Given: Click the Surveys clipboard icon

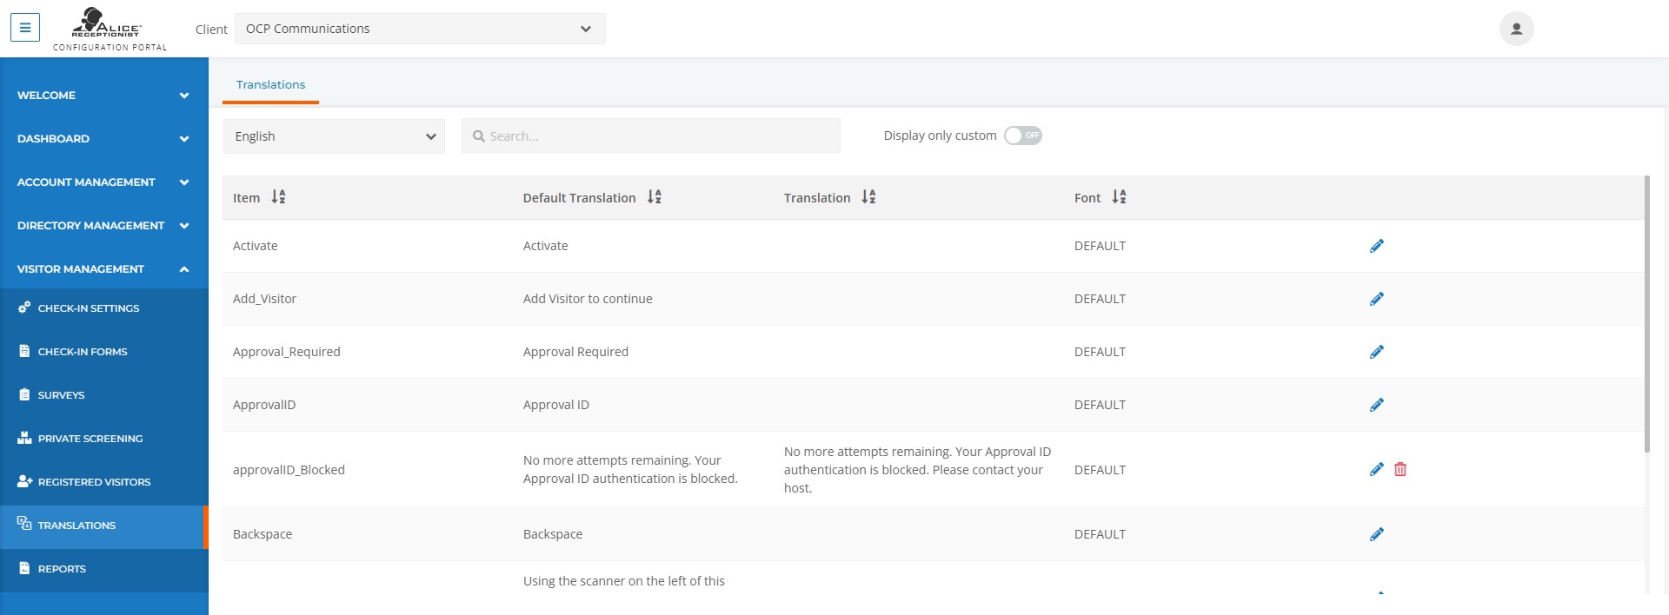Looking at the screenshot, I should 24,394.
